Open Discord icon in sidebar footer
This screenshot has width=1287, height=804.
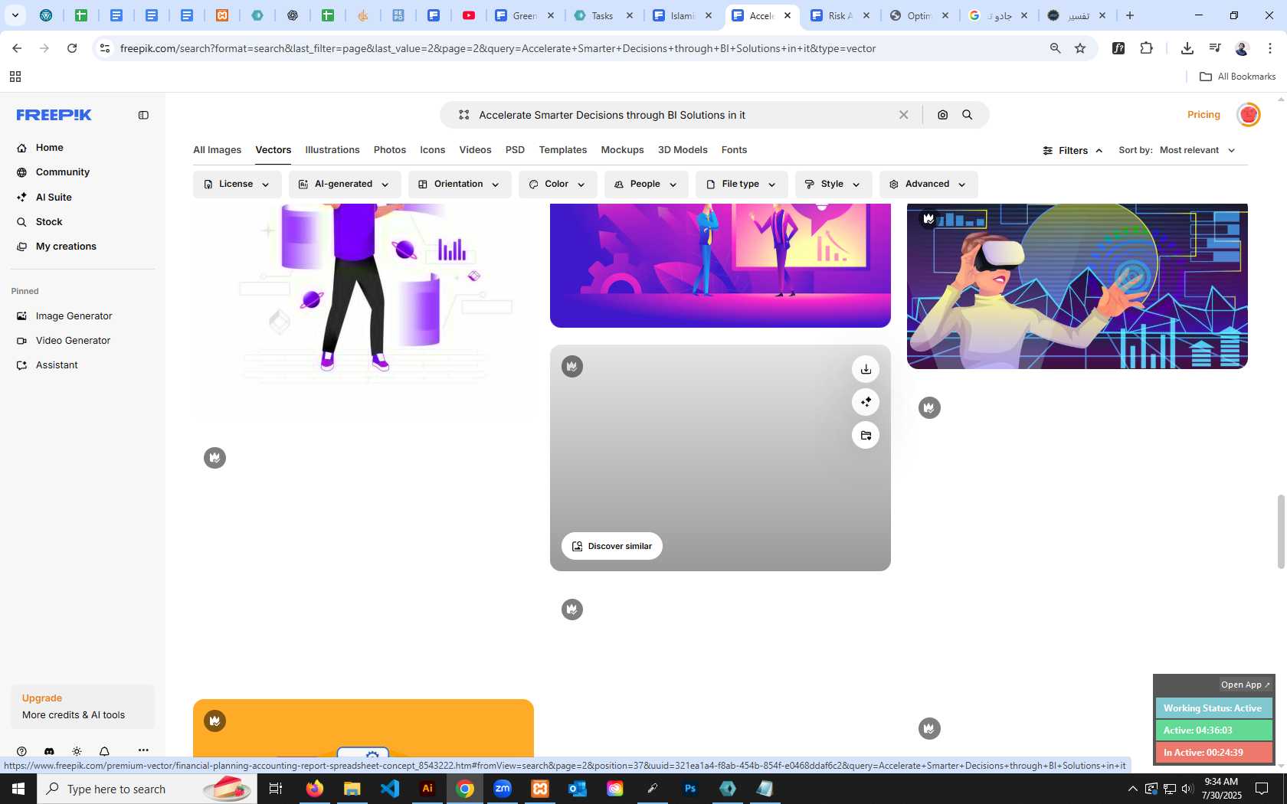49,751
